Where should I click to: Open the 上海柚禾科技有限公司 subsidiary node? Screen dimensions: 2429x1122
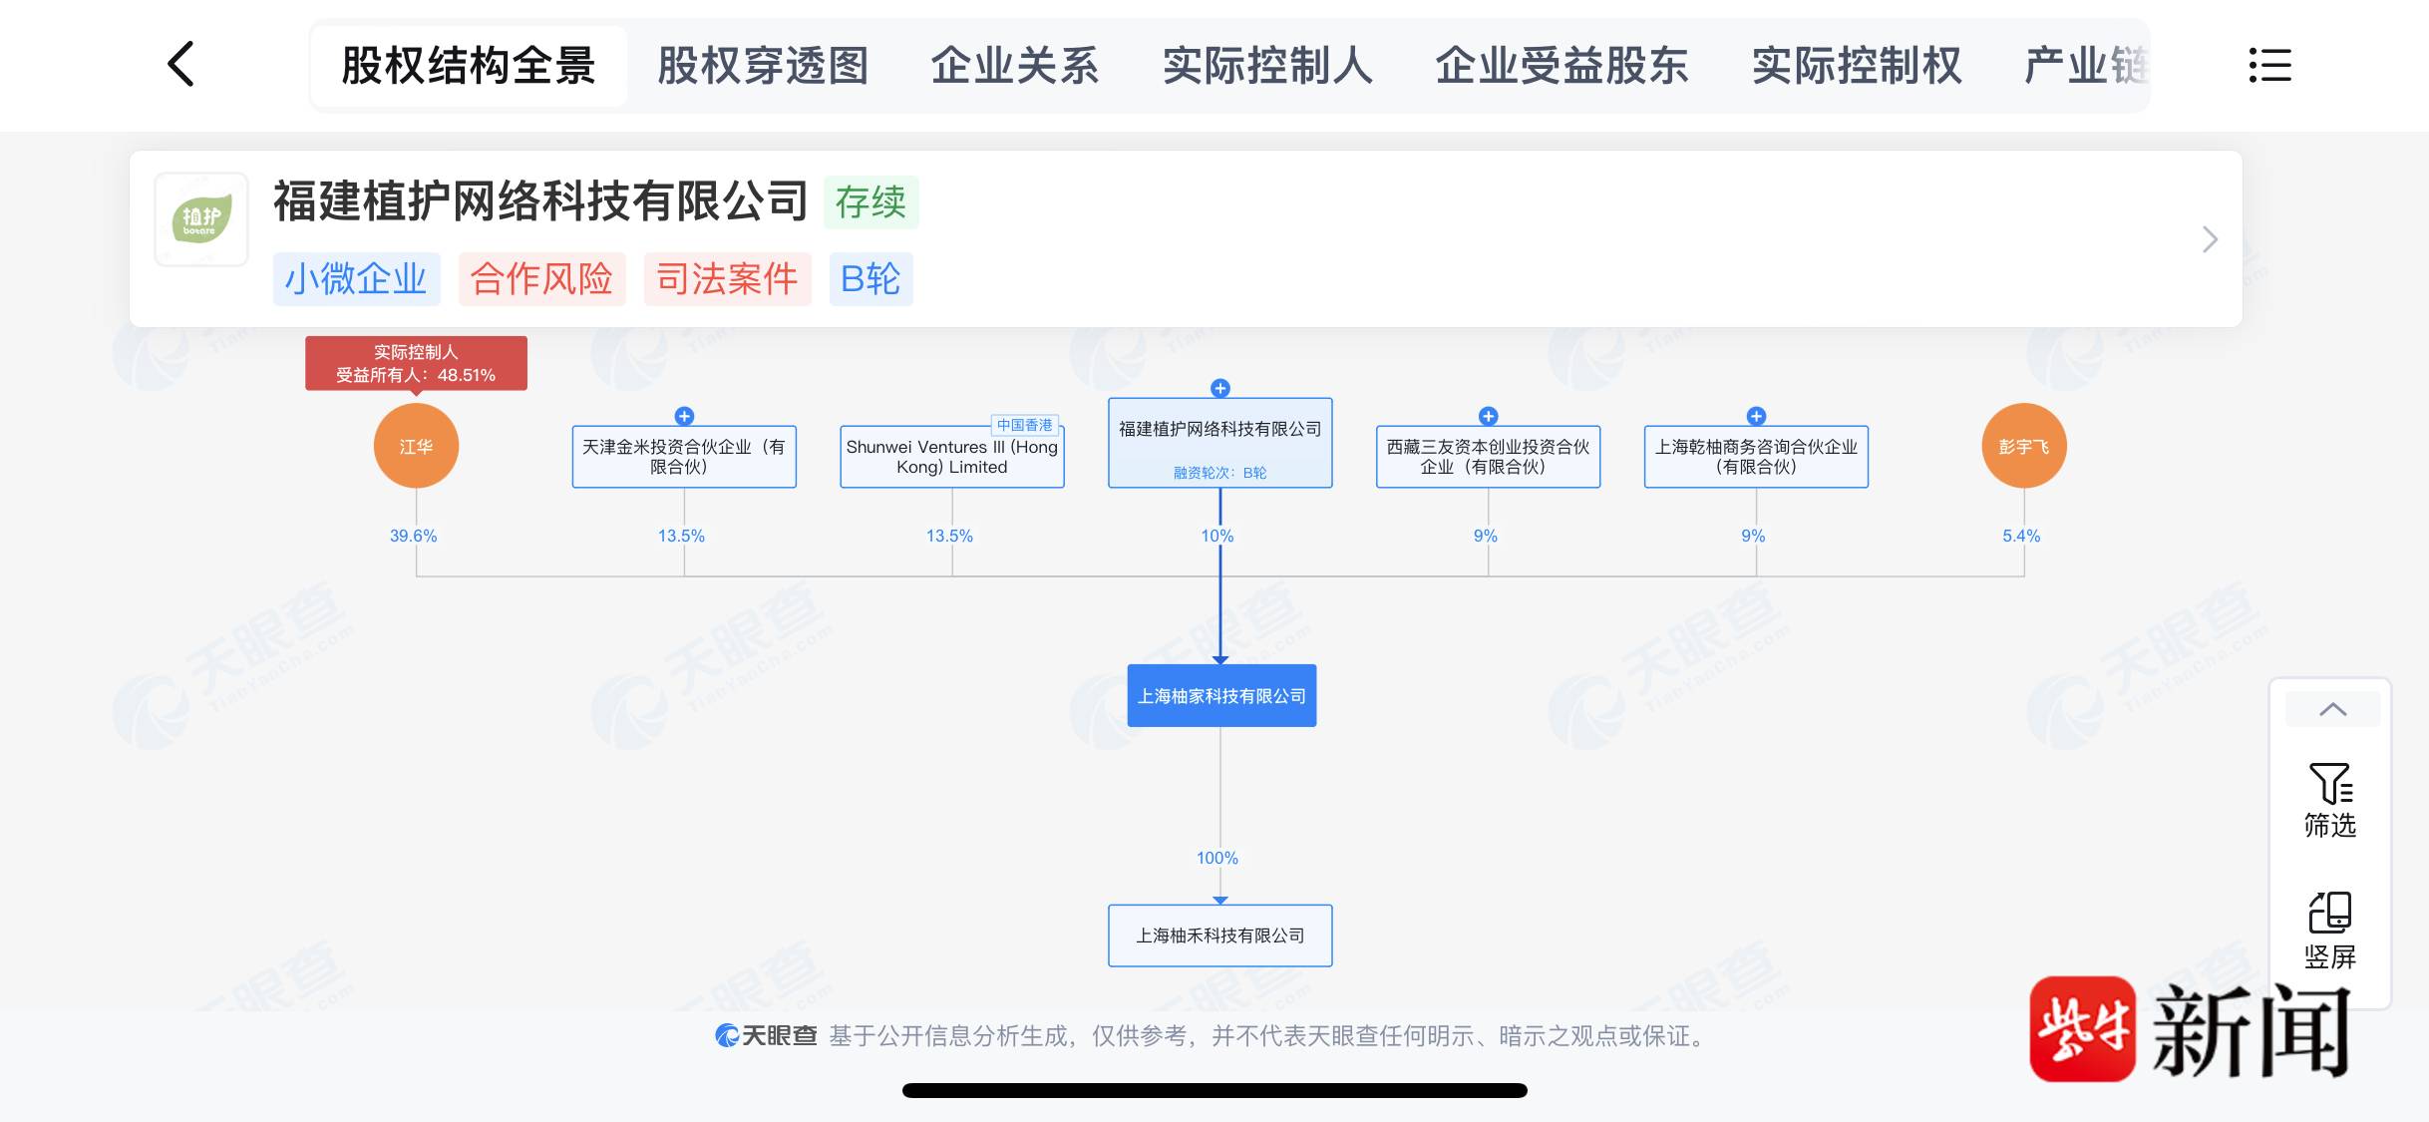pyautogui.click(x=1219, y=935)
